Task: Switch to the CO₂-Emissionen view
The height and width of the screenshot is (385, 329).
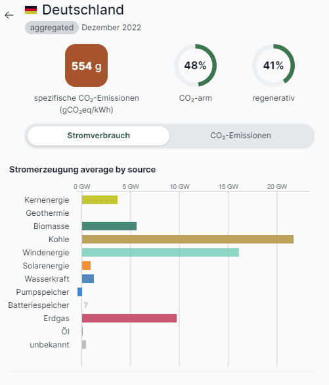Action: [240, 136]
